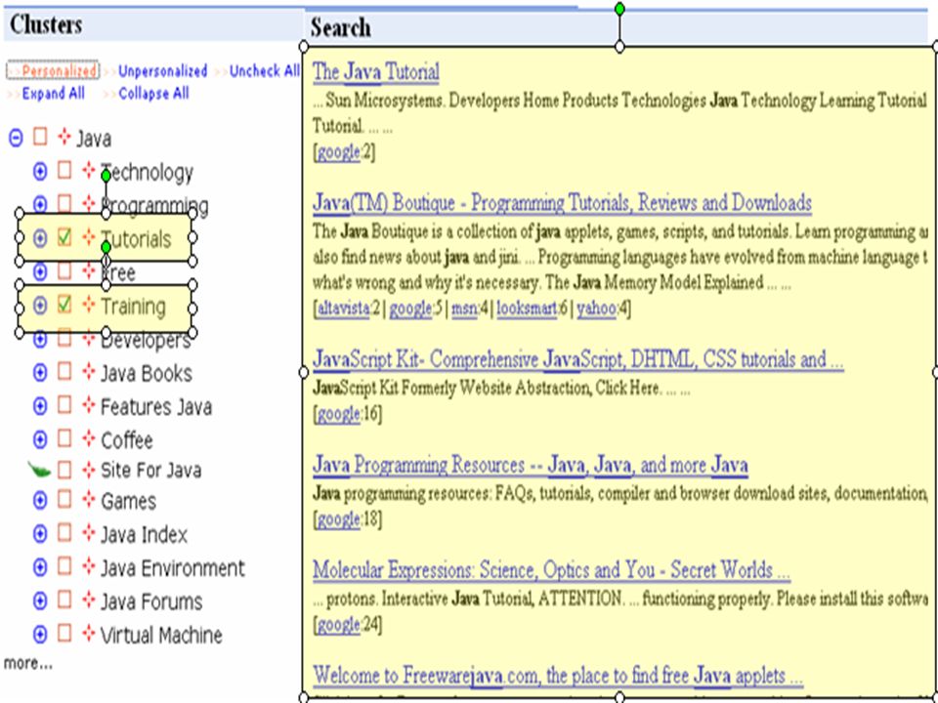The image size is (938, 703).
Task: Select the Java Forums cluster label
Action: point(151,601)
